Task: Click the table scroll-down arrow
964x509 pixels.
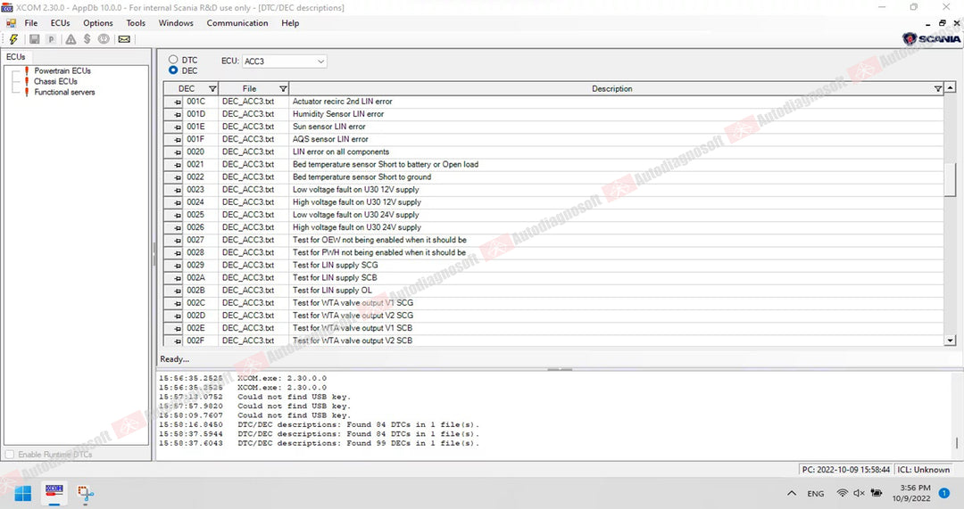Action: tap(951, 341)
